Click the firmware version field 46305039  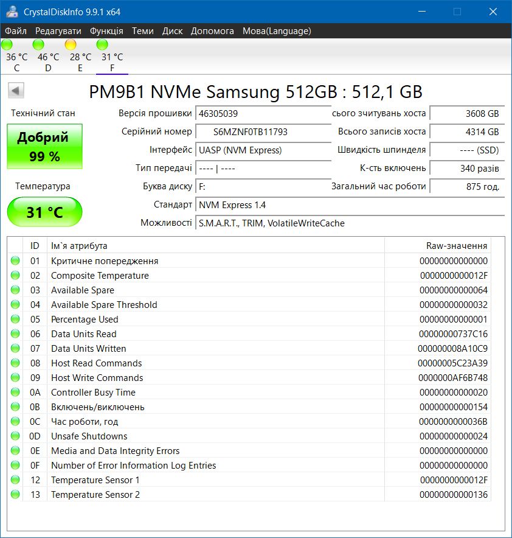point(263,114)
